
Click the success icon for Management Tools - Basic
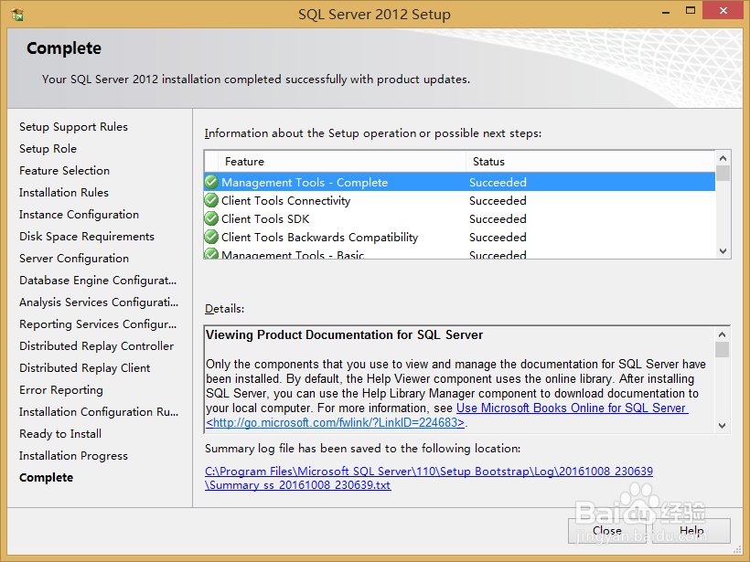point(210,254)
